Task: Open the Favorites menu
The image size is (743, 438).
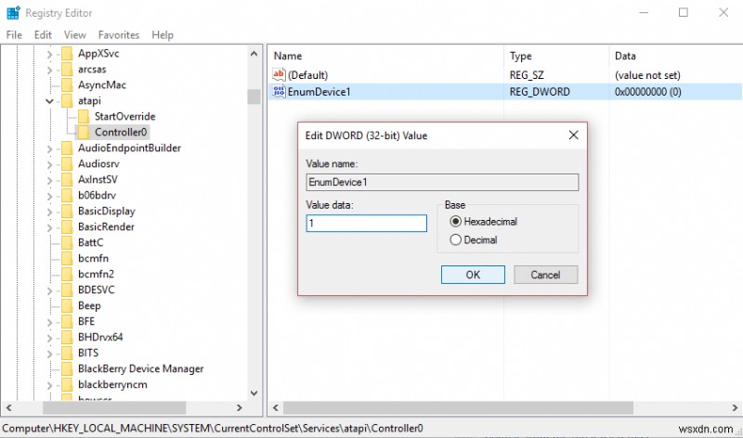Action: [119, 34]
